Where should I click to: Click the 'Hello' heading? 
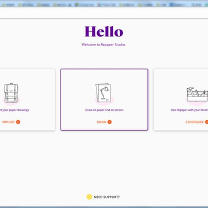tap(104, 32)
